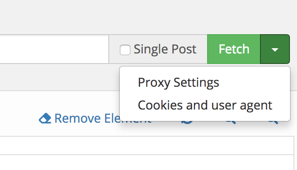Viewport: 297px width, 170px height.
Task: Open Proxy Settings menu entry
Action: pos(178,82)
